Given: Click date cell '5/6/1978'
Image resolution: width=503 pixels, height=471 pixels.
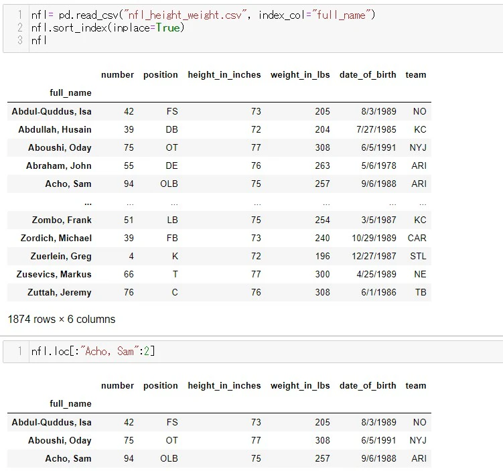Looking at the screenshot, I should click(x=378, y=165).
